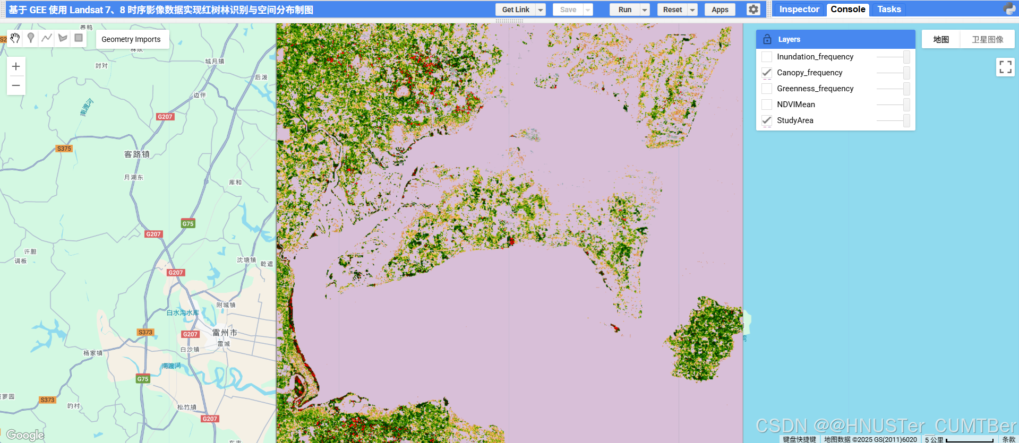Switch to 卫星图像 satellite view
Screen dimensions: 1019x443
tap(988, 39)
